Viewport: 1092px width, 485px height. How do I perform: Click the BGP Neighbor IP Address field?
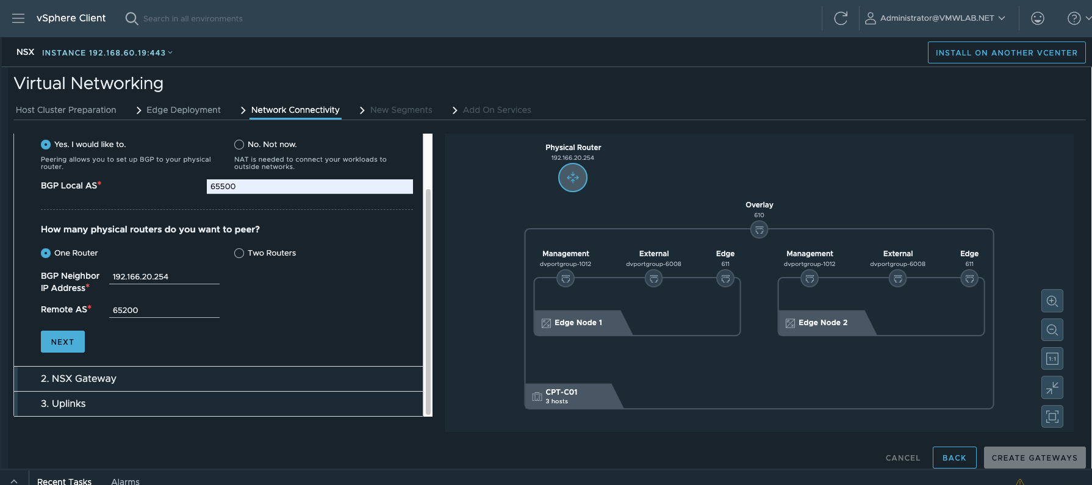pyautogui.click(x=164, y=276)
